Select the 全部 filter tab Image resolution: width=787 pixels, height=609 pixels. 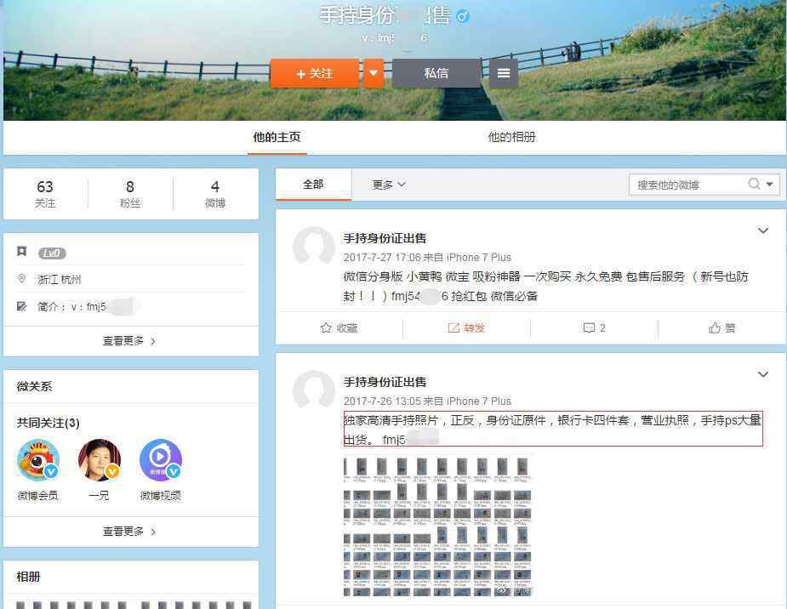point(313,185)
